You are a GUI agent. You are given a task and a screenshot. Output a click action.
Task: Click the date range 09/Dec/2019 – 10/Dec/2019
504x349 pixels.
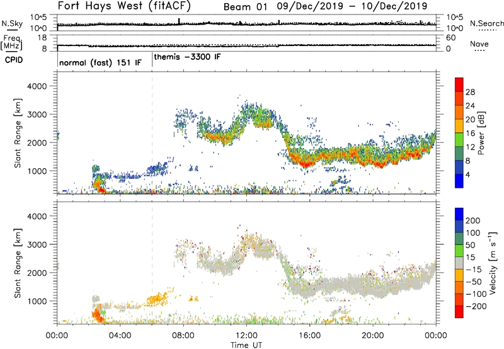352,6
